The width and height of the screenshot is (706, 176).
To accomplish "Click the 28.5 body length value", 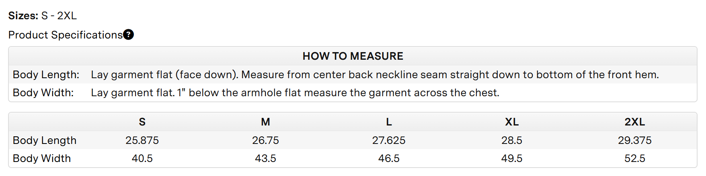I will click(512, 140).
